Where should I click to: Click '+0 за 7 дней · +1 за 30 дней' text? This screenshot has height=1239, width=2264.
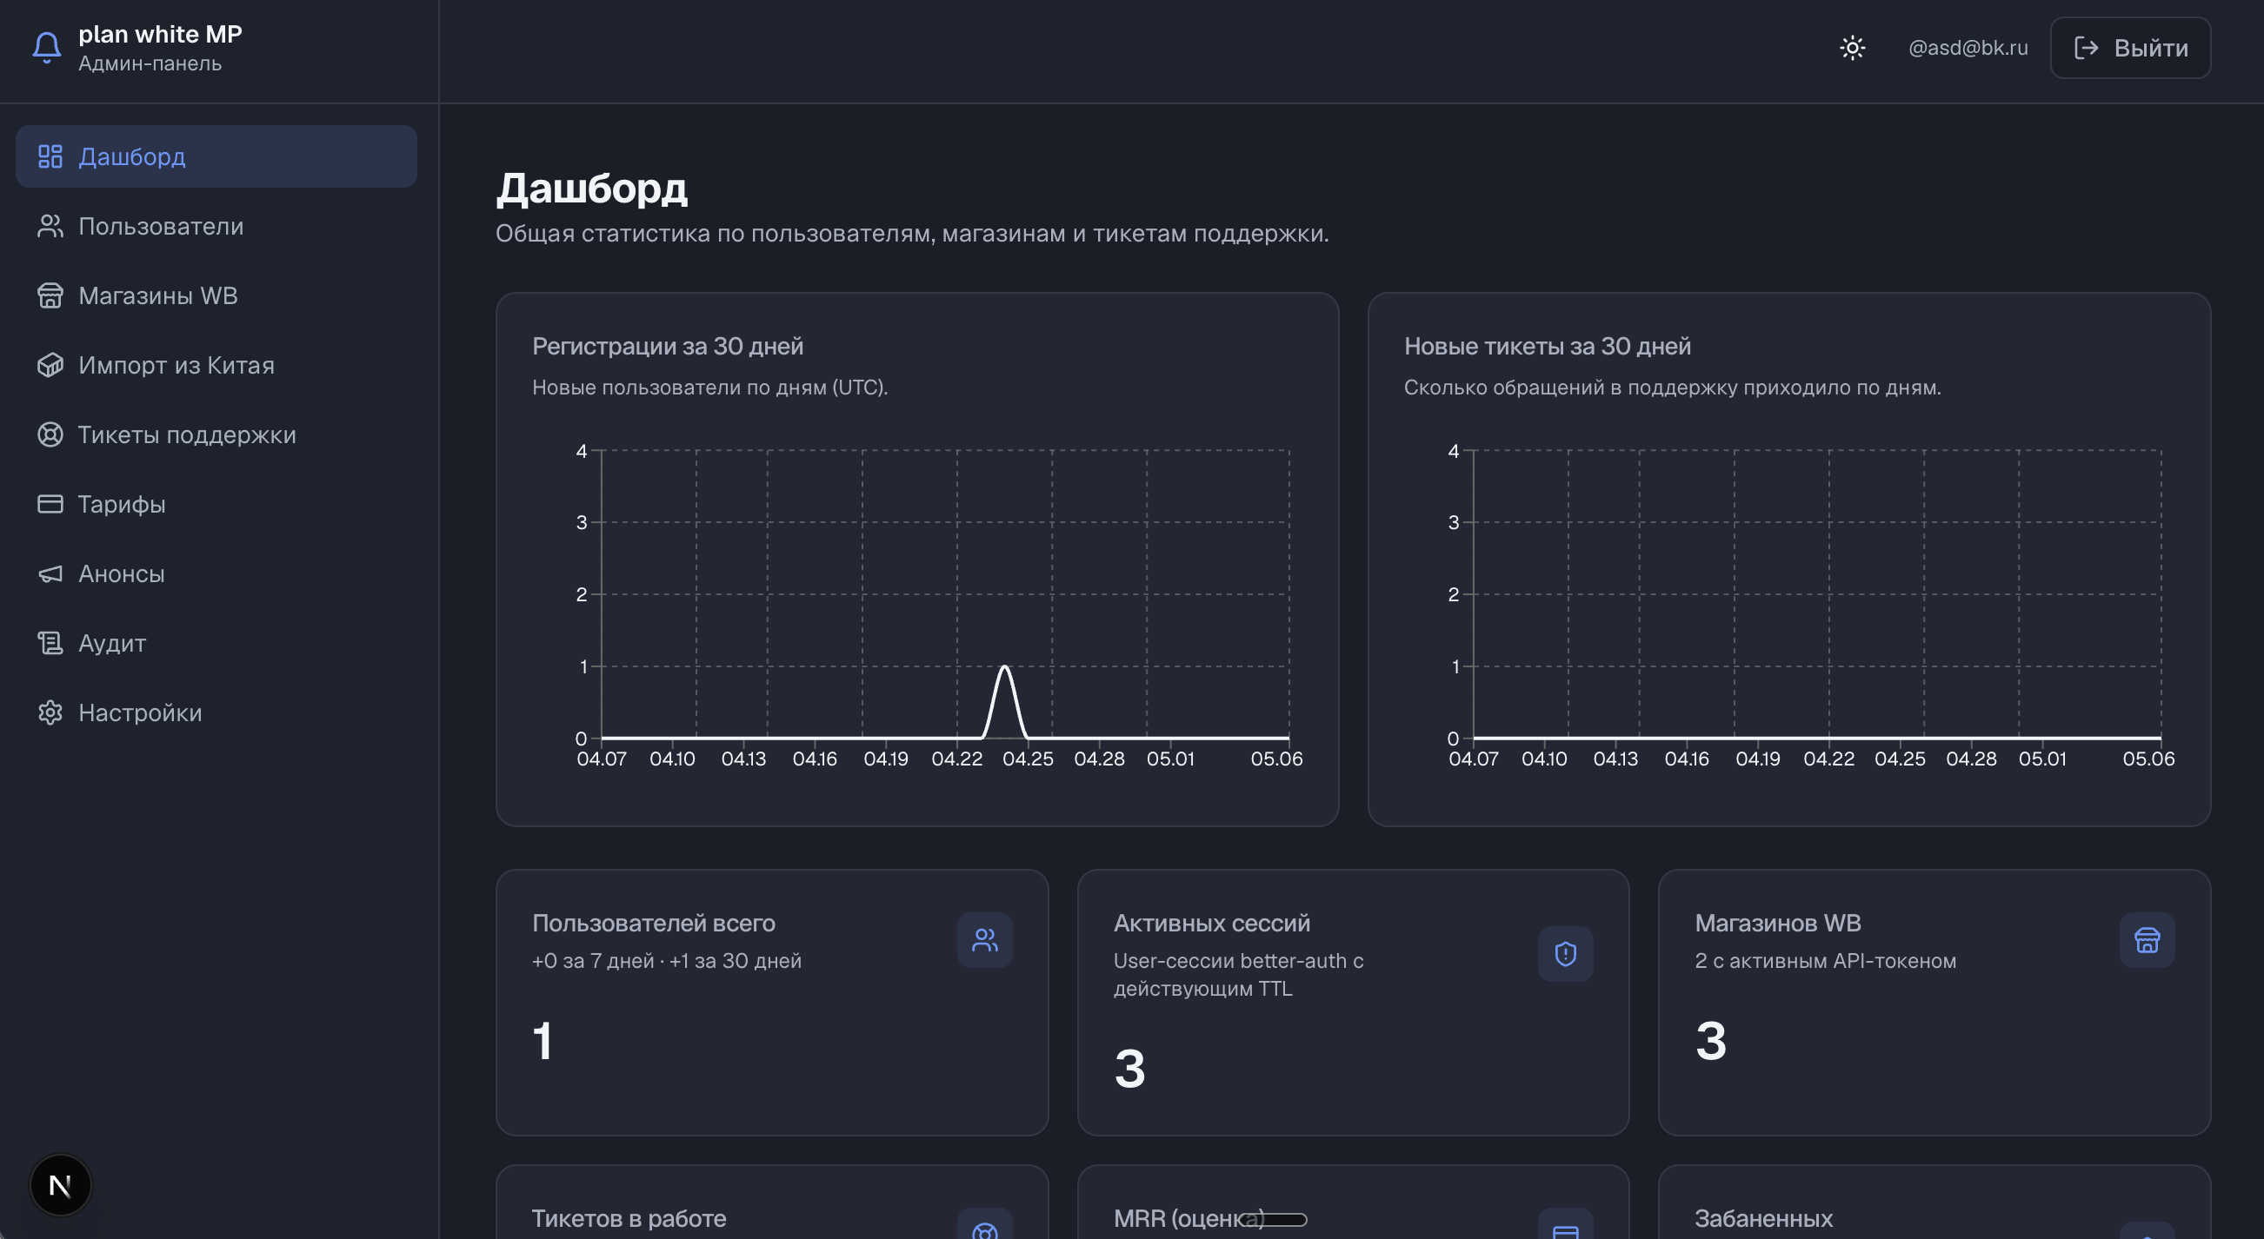[x=666, y=961]
